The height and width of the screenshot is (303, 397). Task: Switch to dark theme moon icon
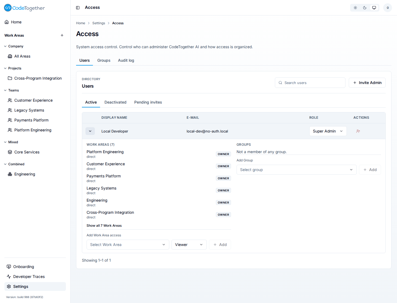point(365,8)
